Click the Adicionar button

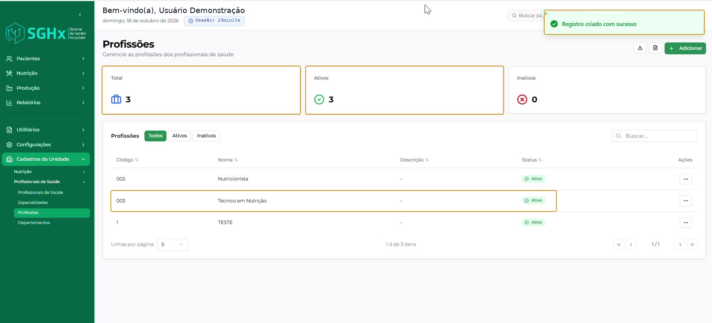[685, 48]
